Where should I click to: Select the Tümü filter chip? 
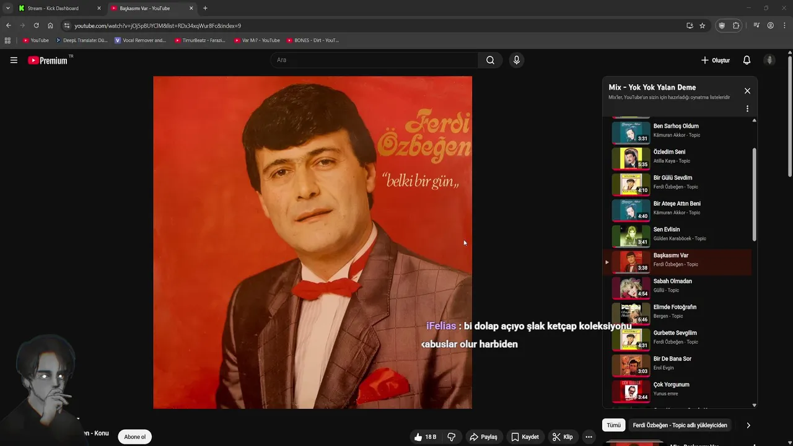point(613,425)
